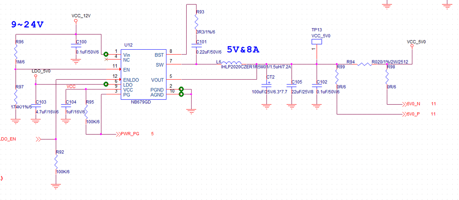Select the 5V&8A text annotation
Viewport: 459px width, 200px height.
244,49
